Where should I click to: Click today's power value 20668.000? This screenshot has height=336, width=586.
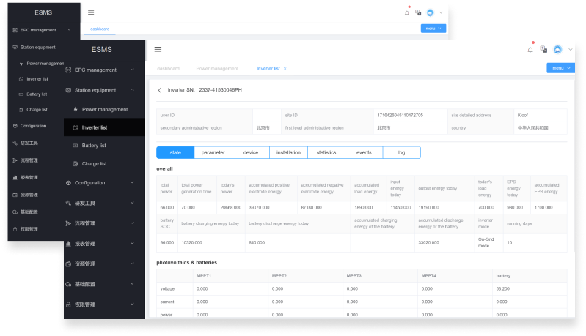(x=230, y=207)
